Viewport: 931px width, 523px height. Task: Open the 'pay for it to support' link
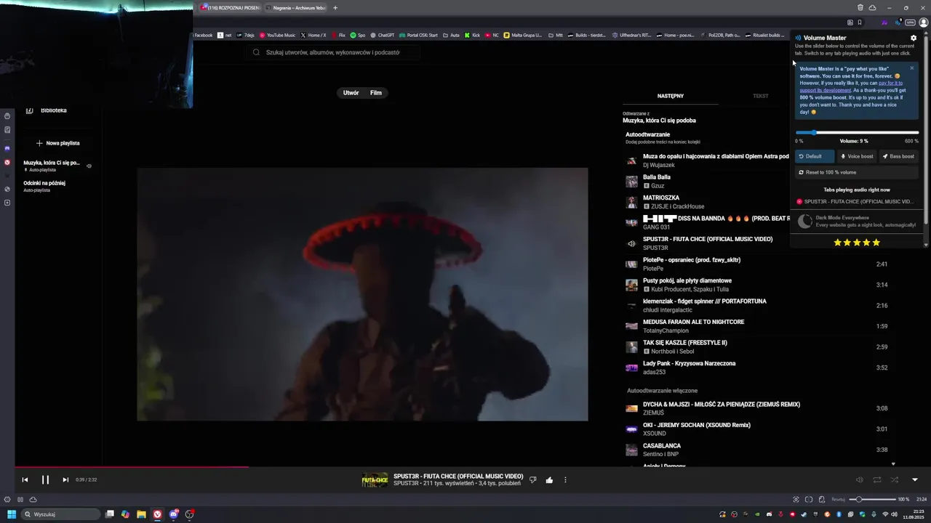pos(851,86)
